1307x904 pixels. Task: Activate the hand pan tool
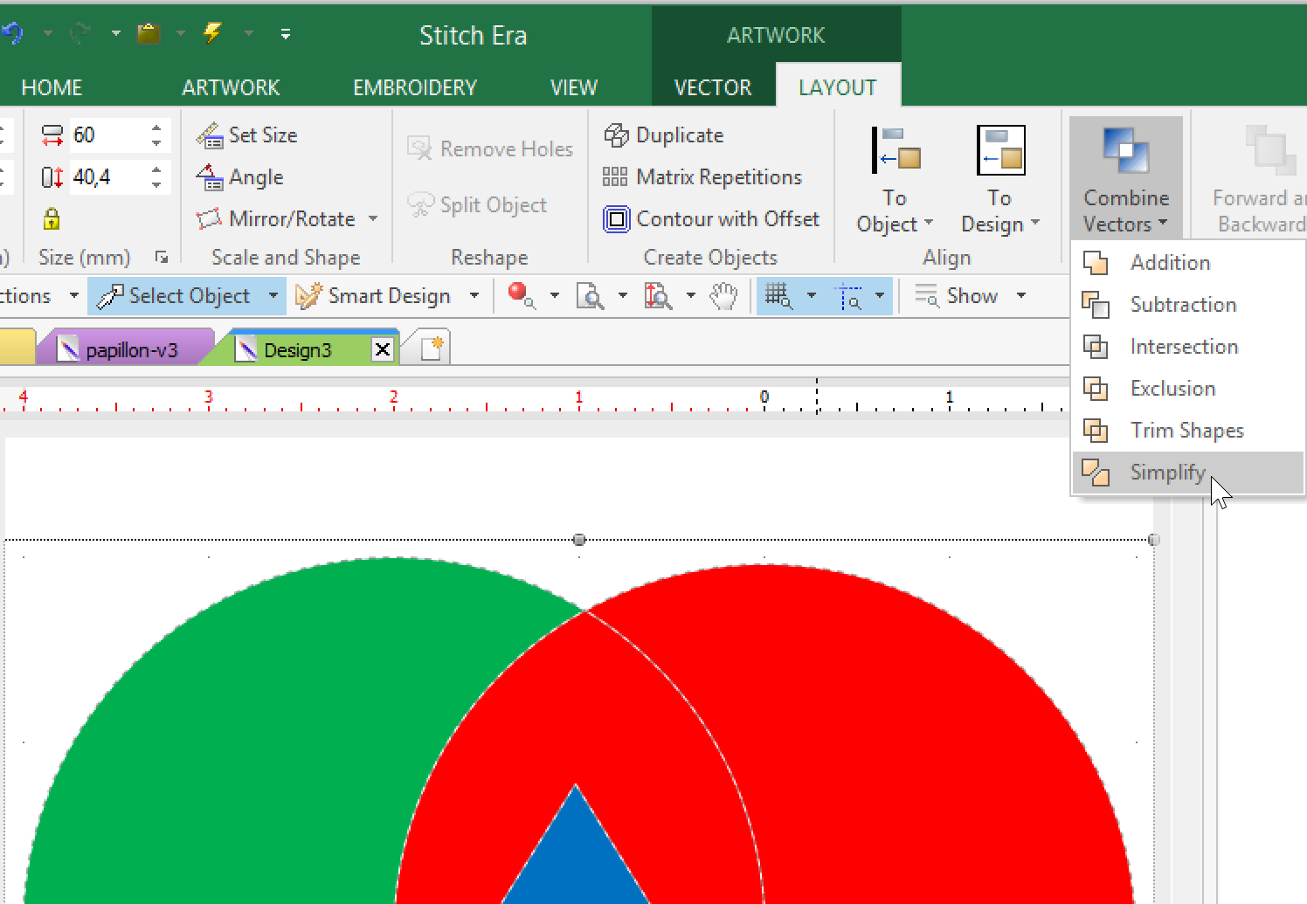pyautogui.click(x=723, y=296)
